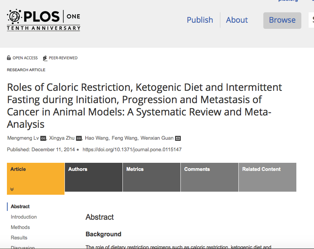Open the Publish menu
This screenshot has width=314, height=249.
[x=200, y=20]
